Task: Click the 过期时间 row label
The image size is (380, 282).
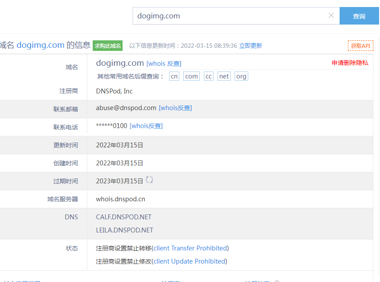Action: pos(65,182)
